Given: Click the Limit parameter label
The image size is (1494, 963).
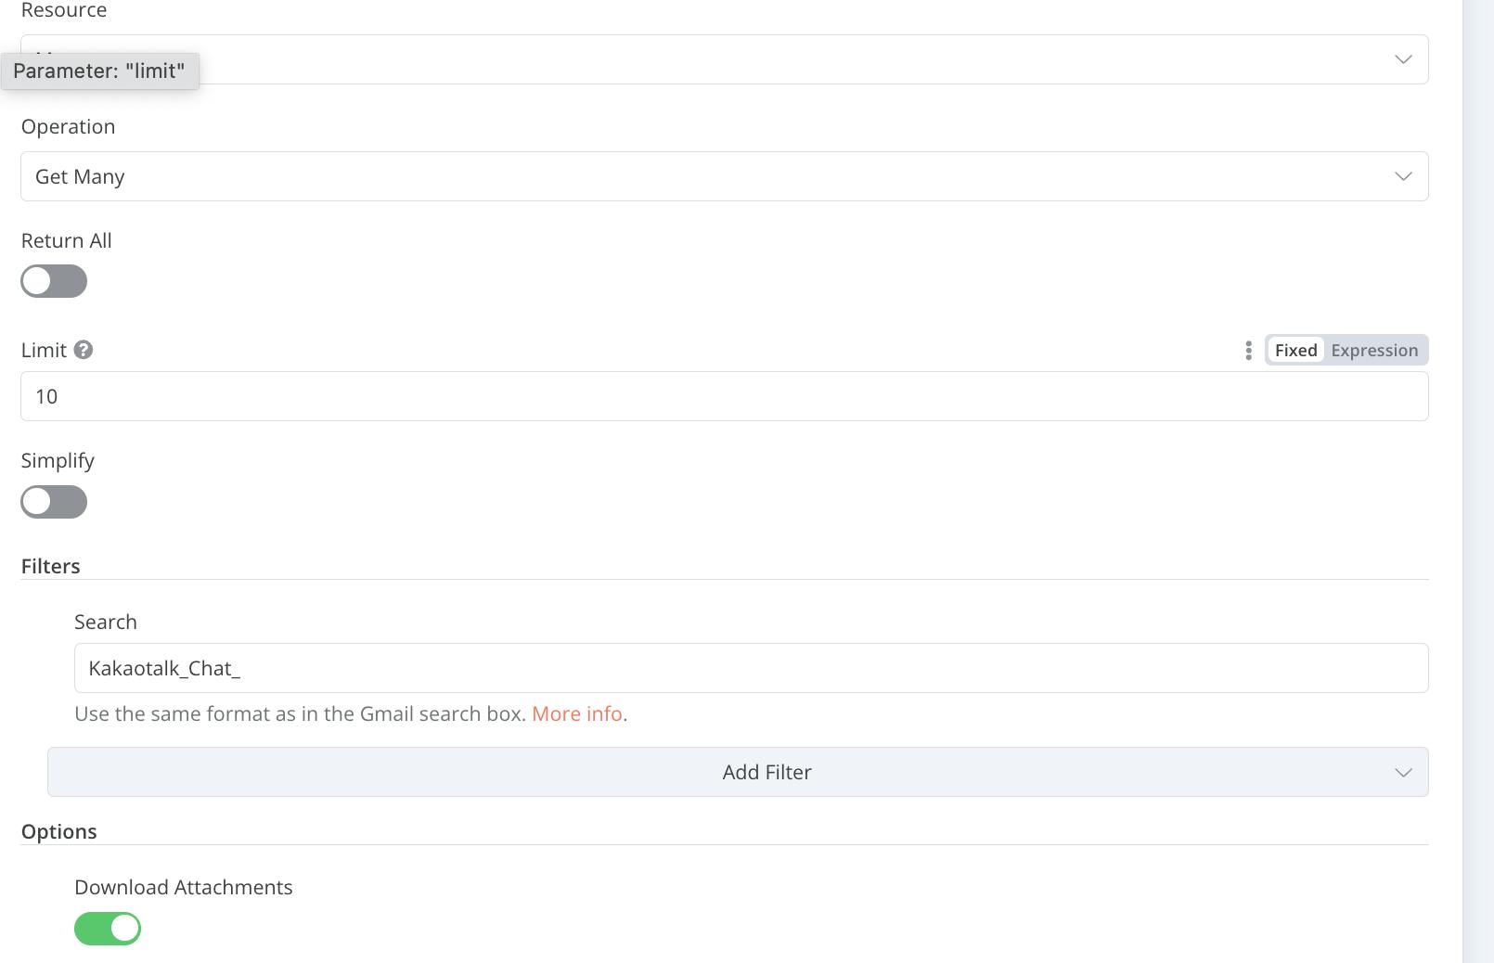Looking at the screenshot, I should point(44,350).
